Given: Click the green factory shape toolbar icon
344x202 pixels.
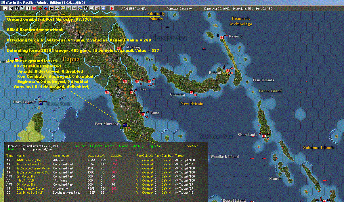Looking at the screenshot, I should pyautogui.click(x=69, y=8).
